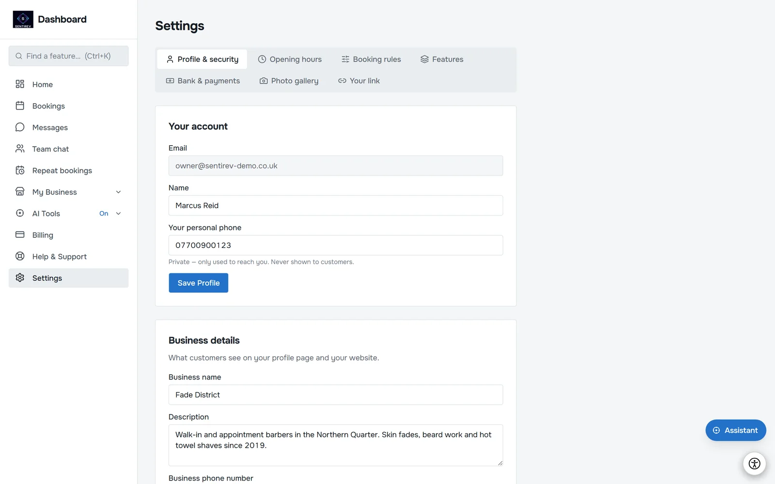Click the Dashboard title text
Viewport: 775px width, 484px height.
[x=62, y=19]
